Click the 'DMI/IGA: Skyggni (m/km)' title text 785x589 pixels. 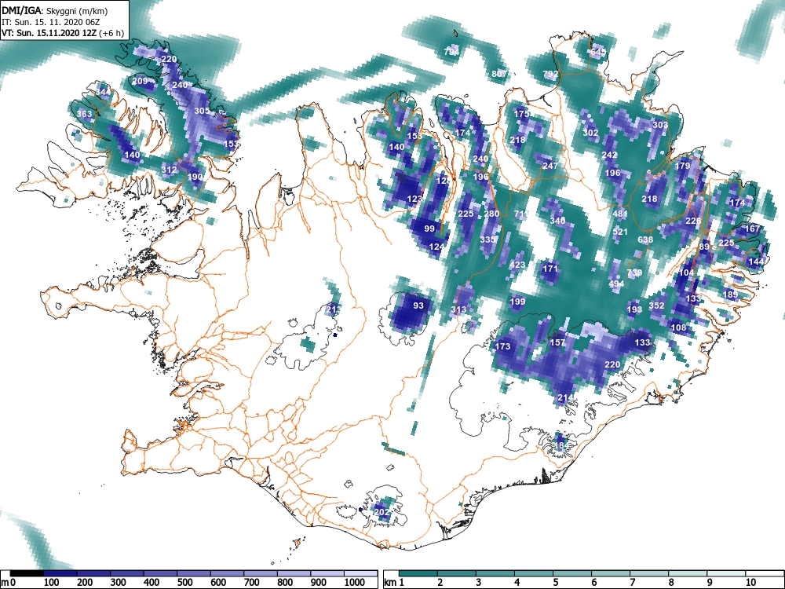[55, 10]
